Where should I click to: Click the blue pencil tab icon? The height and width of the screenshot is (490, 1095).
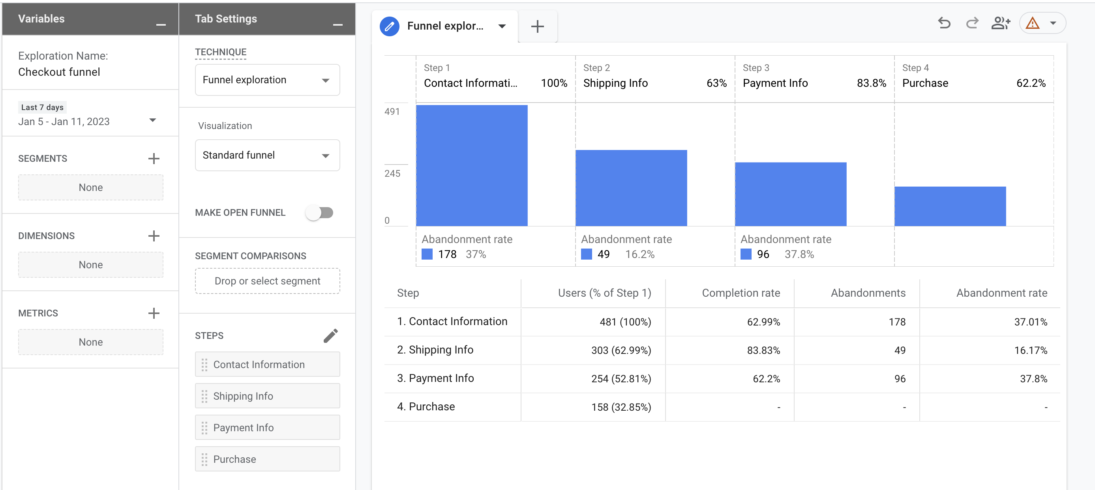click(389, 26)
